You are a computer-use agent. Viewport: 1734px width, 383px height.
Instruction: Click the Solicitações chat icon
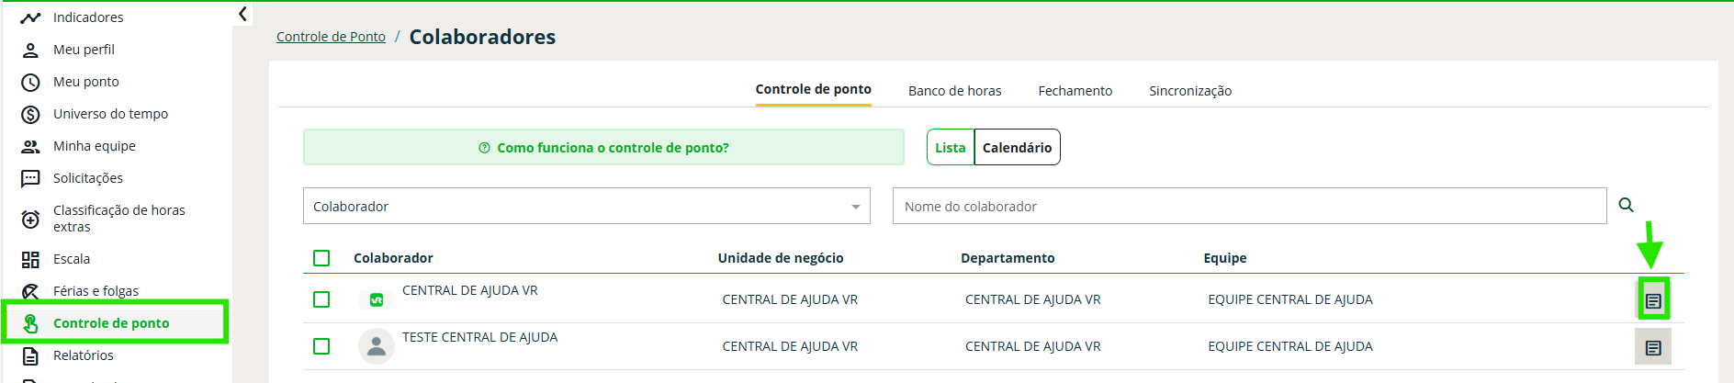[x=30, y=178]
